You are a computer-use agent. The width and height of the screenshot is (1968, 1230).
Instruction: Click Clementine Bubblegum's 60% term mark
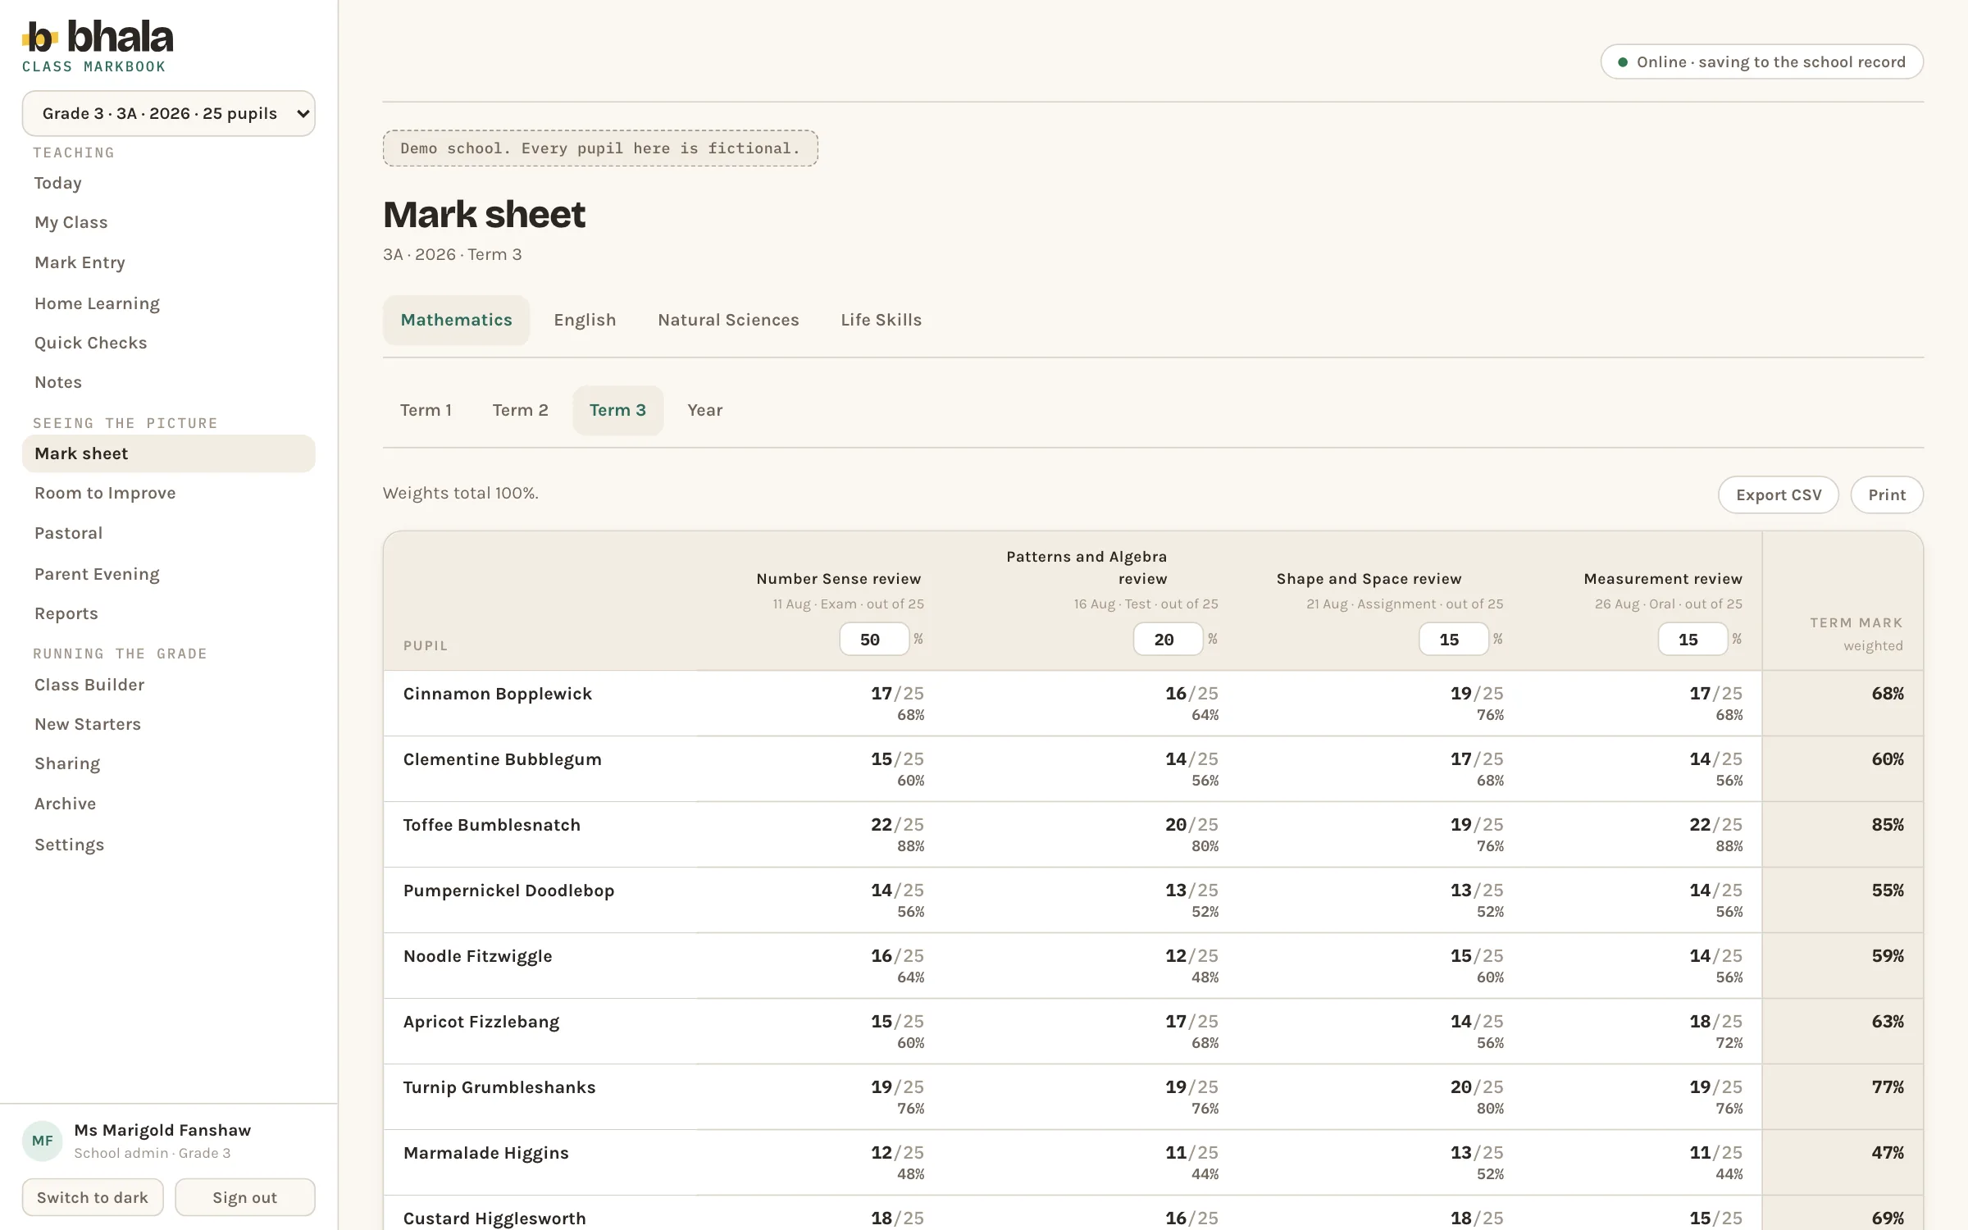[1887, 759]
